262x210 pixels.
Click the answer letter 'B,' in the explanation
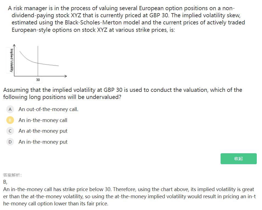[5, 182]
